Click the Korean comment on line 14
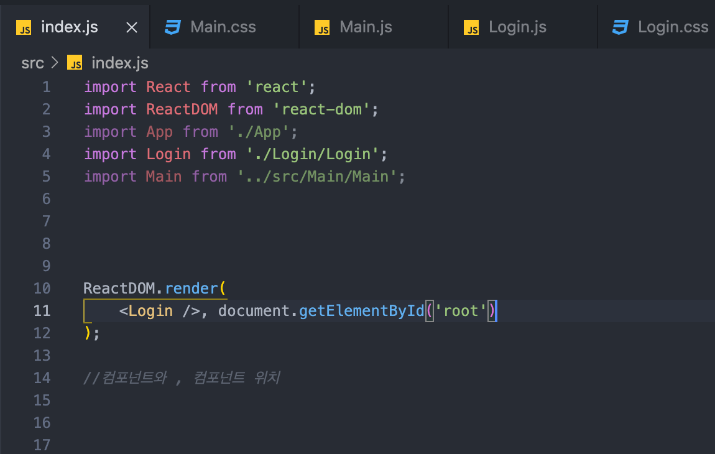Viewport: 715px width, 454px height. click(182, 378)
